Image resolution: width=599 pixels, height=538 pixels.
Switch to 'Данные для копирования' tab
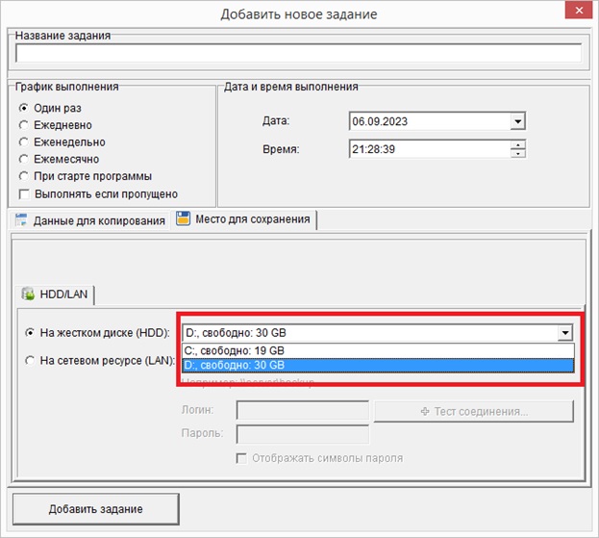click(x=90, y=220)
